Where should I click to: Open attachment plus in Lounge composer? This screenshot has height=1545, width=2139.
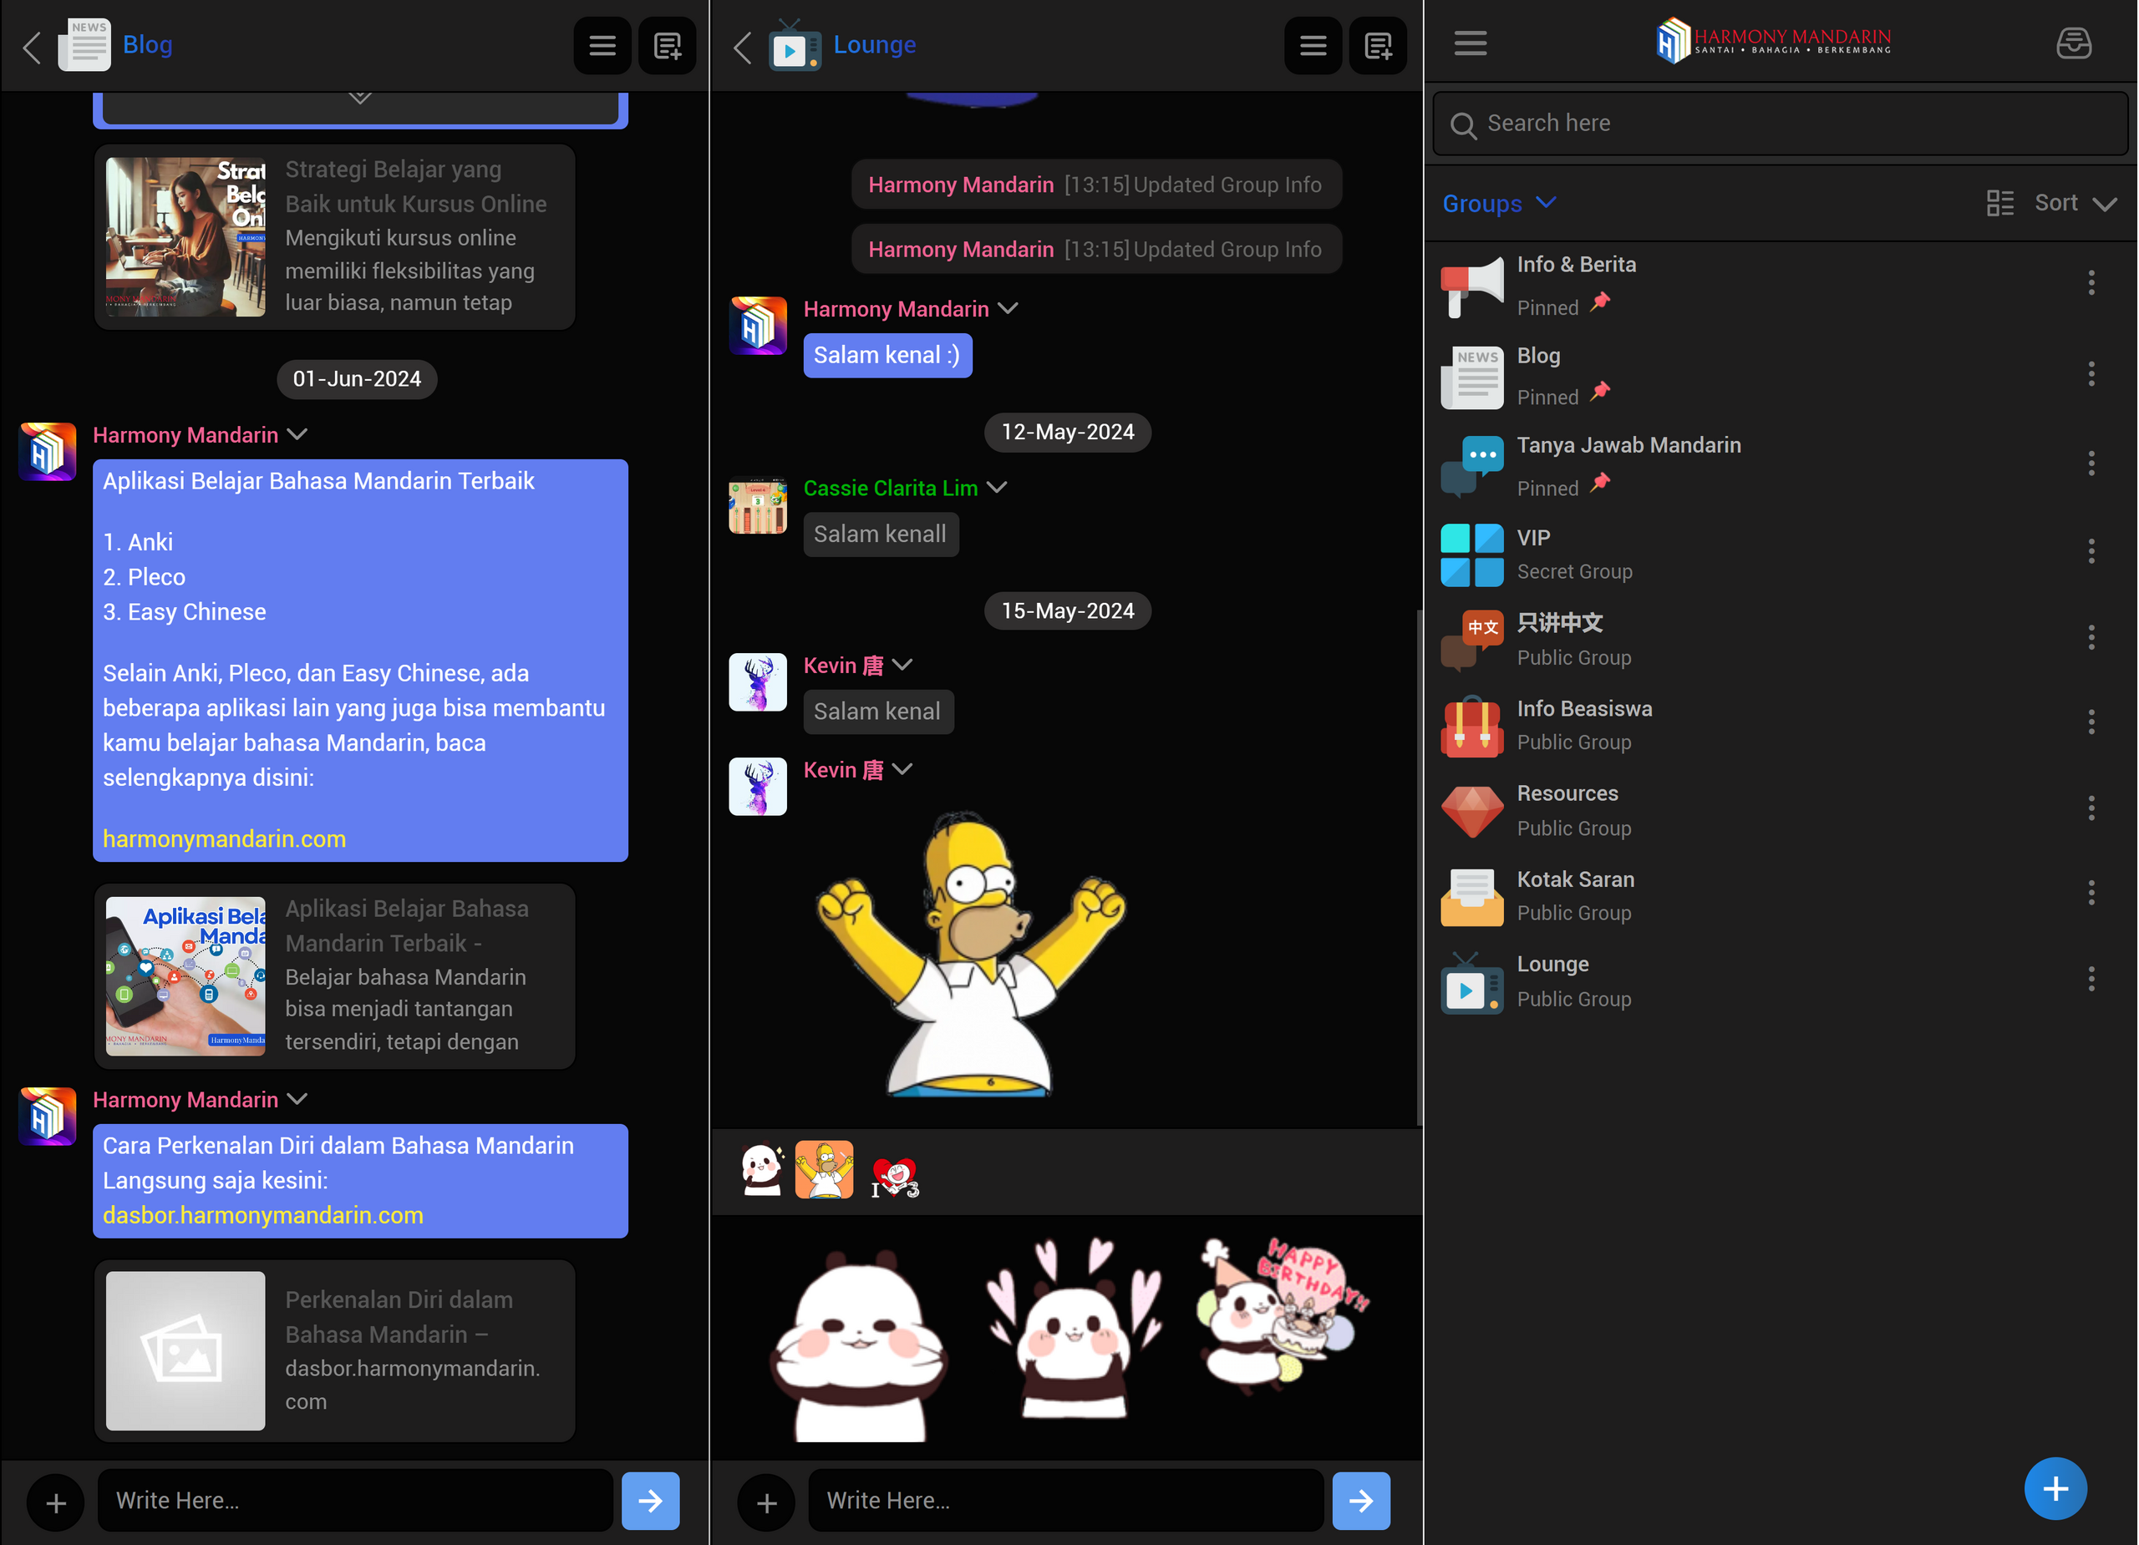(767, 1502)
